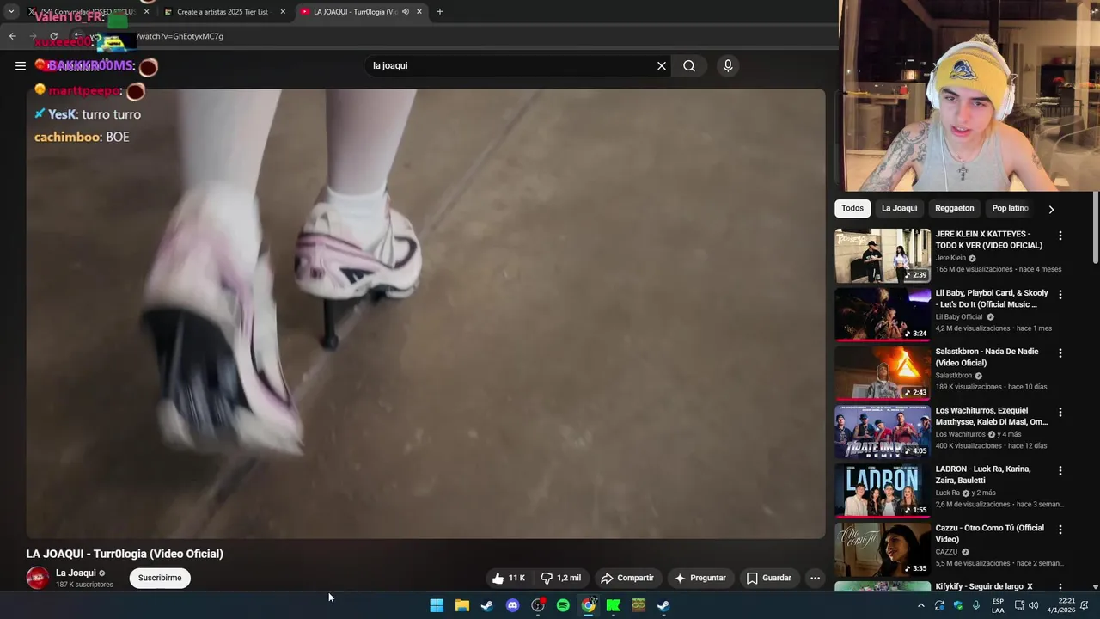
Task: Open the sync arrows tray icon
Action: (939, 605)
